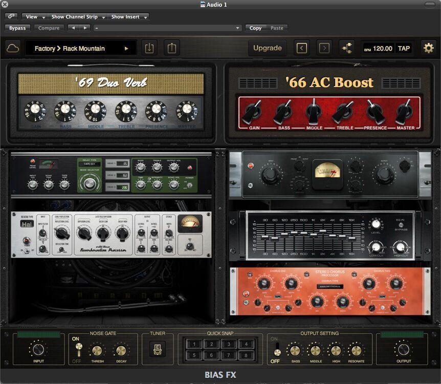Click the '66 AC Boost Bass knob
Image resolution: width=441 pixels, height=384 pixels.
point(283,112)
